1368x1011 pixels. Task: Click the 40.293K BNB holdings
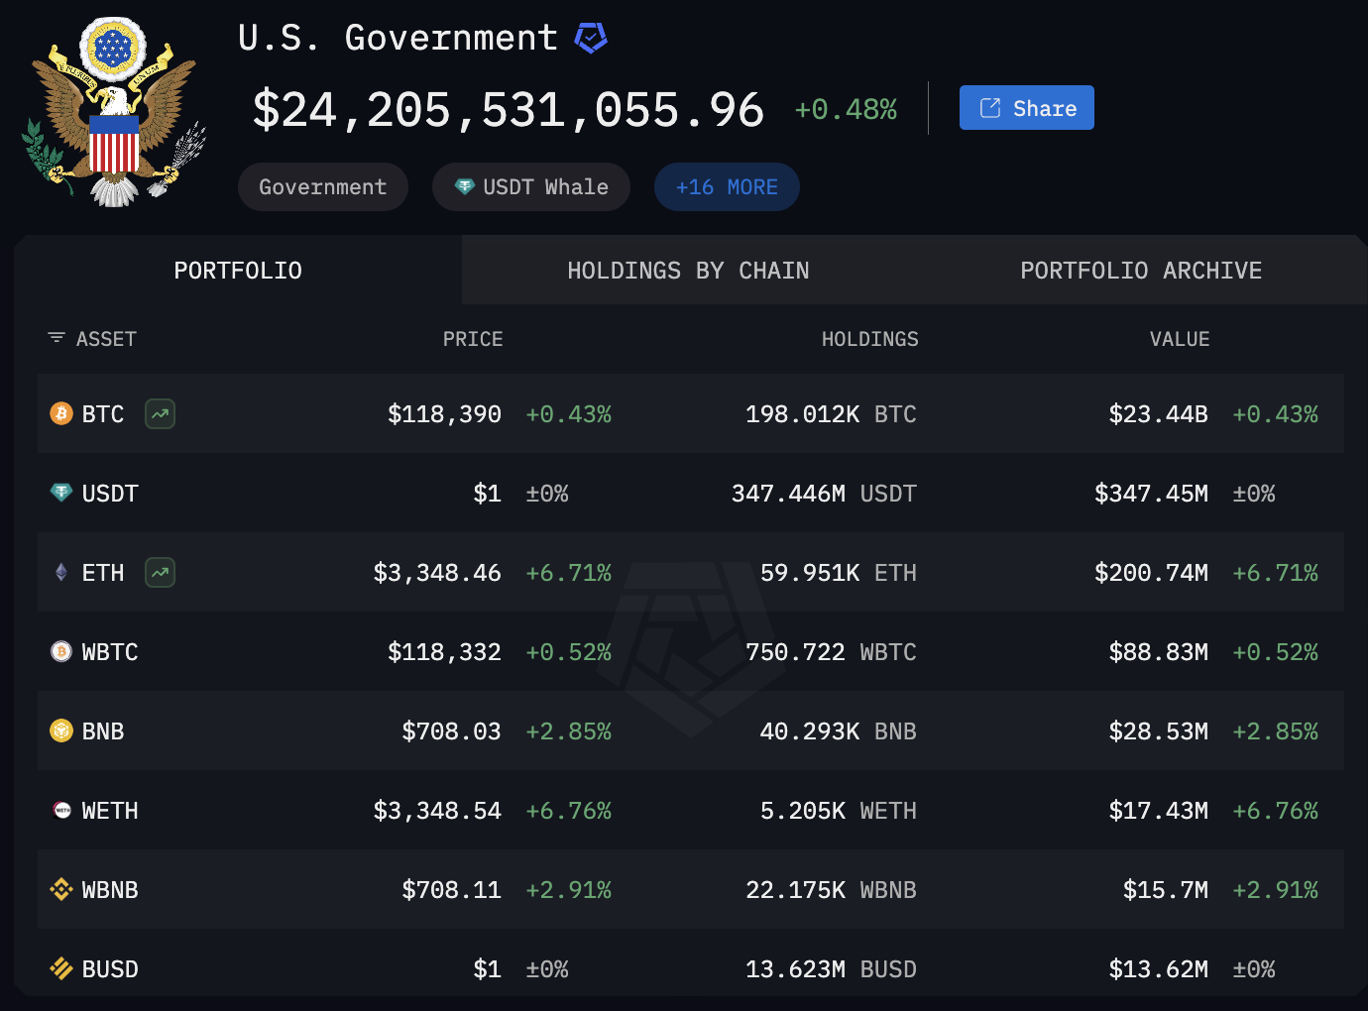(839, 731)
